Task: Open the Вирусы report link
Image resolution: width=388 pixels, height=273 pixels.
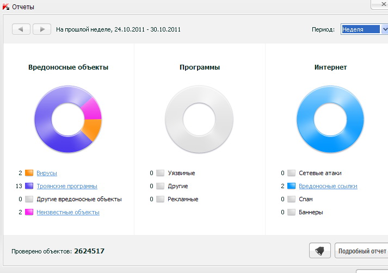Action: pos(47,173)
